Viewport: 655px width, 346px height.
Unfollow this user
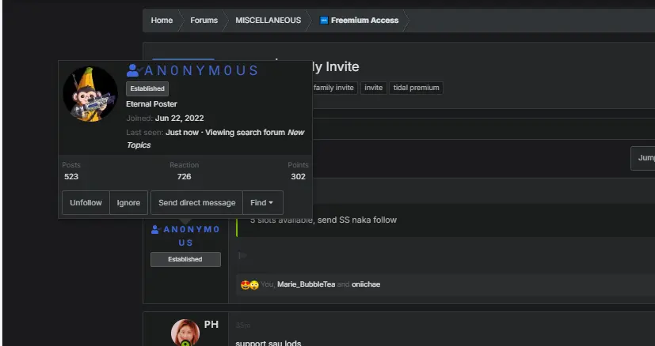click(x=86, y=203)
